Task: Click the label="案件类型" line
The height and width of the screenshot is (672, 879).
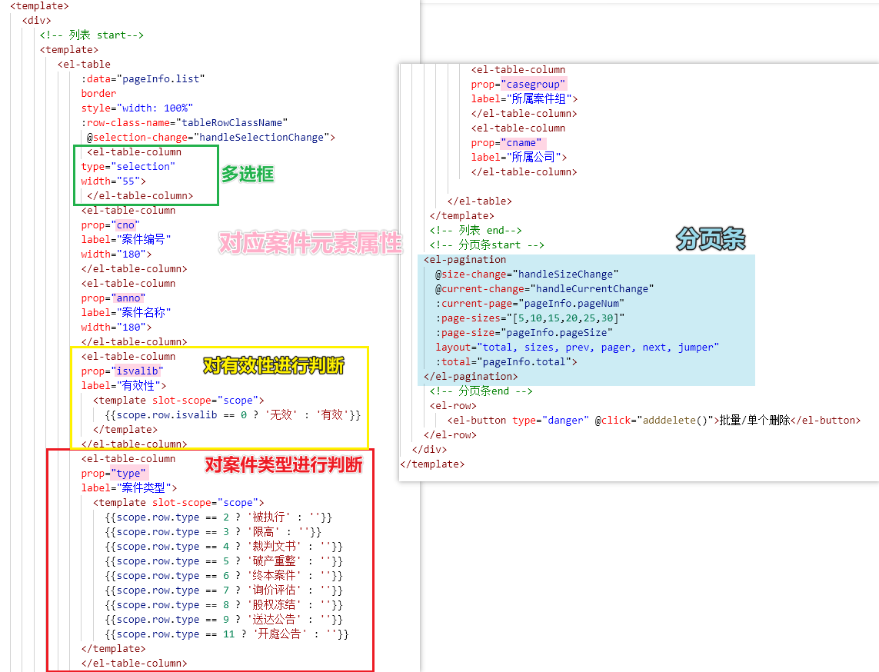Action: [129, 488]
